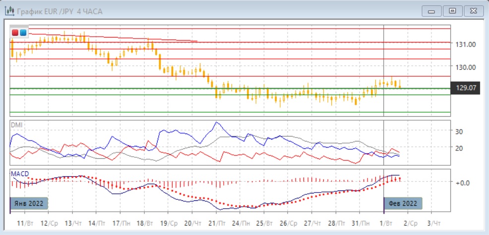Click the MACD +0.0 zero level label
Viewport: 489px width, 235px height.
(x=462, y=183)
